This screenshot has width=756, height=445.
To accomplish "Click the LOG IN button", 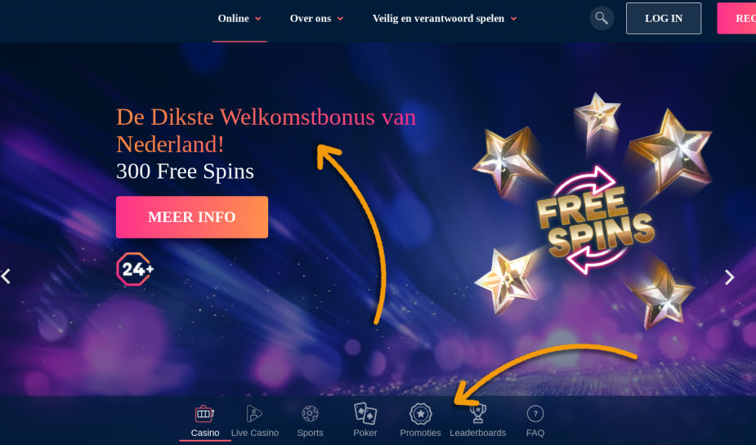I will coord(664,18).
